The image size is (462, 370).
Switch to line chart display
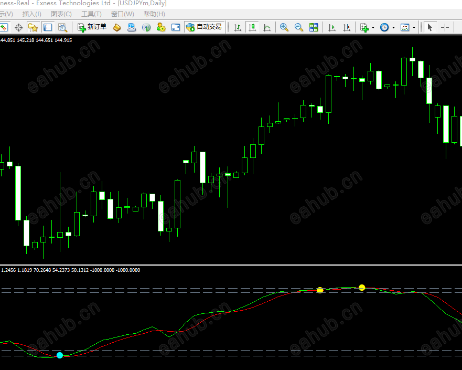click(267, 27)
